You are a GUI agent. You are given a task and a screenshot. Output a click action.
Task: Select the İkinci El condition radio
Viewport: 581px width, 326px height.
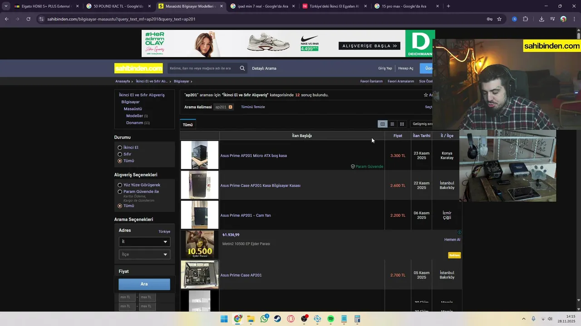[120, 148]
